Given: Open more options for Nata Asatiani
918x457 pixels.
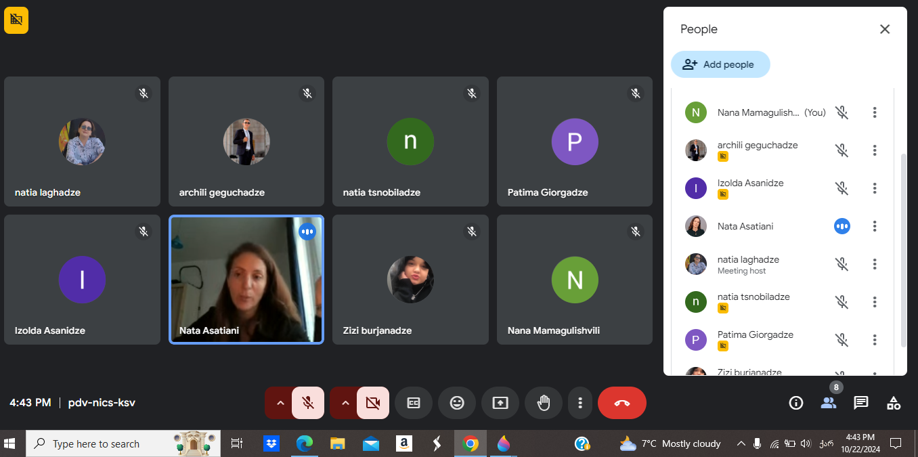Looking at the screenshot, I should (875, 226).
